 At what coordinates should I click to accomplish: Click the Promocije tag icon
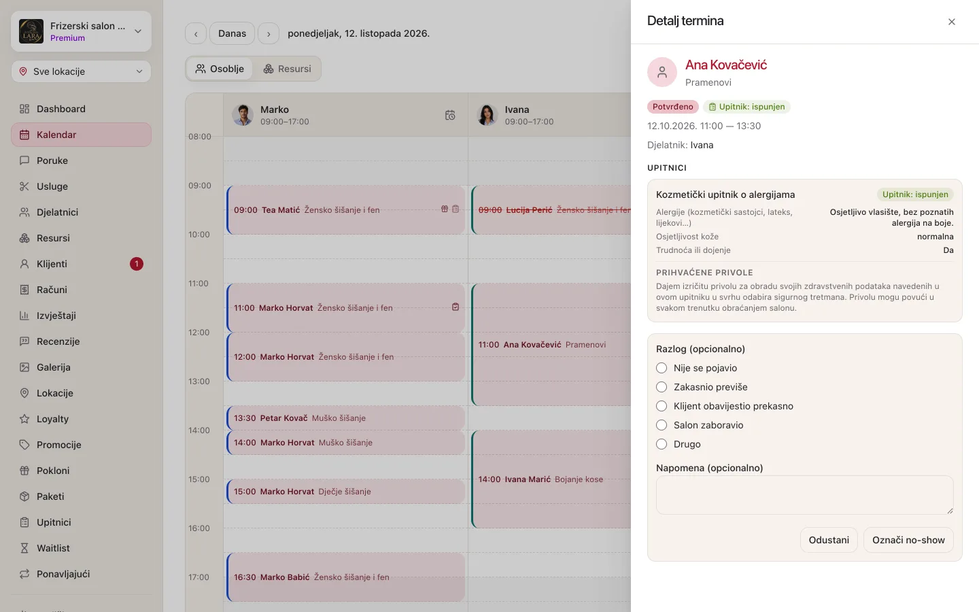point(24,445)
